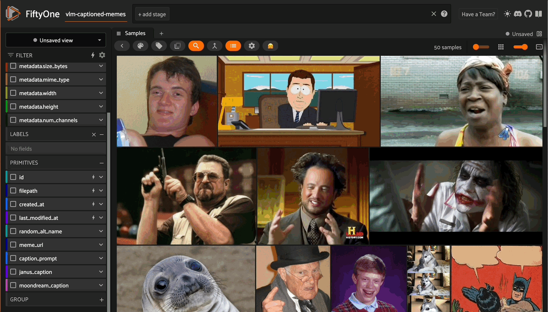The image size is (548, 312).
Task: Open the seal meme thumbnail
Action: [186, 279]
